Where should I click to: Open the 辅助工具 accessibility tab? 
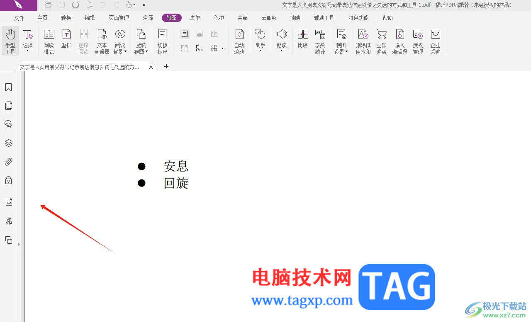(x=324, y=18)
